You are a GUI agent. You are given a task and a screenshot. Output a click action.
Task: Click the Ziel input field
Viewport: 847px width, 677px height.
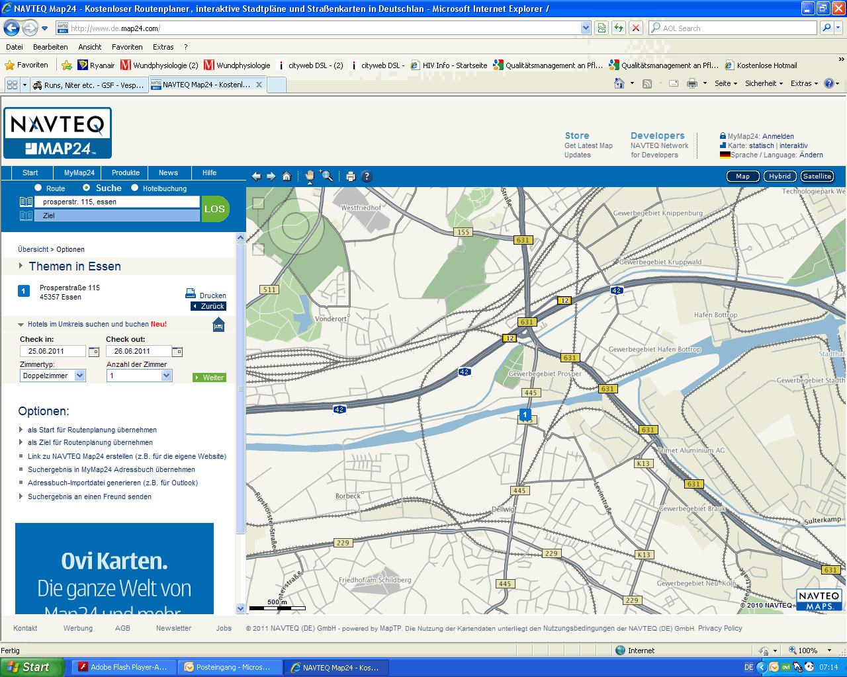[x=117, y=216]
